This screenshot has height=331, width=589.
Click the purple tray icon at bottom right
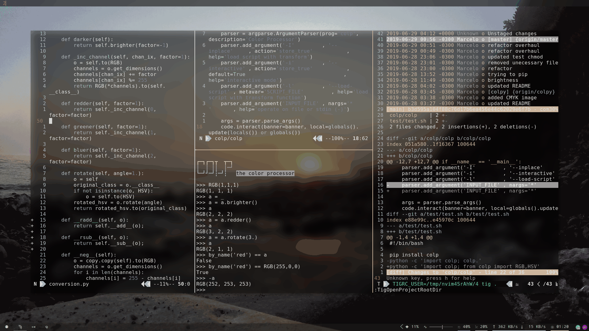584,327
